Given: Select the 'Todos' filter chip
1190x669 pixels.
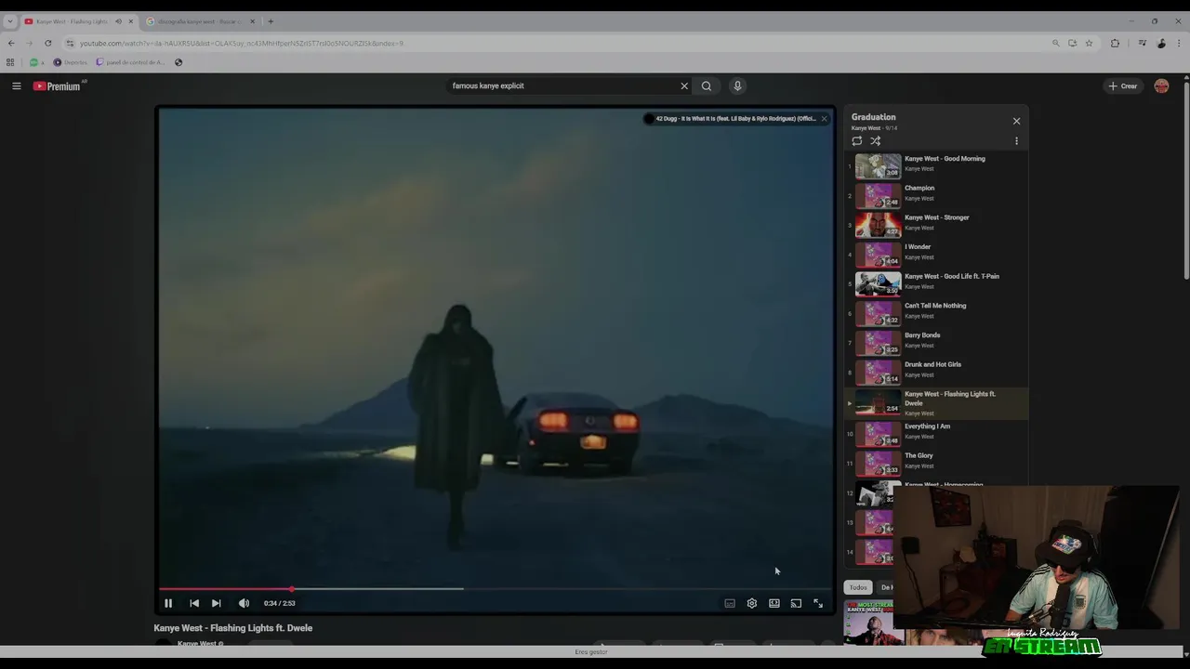Looking at the screenshot, I should point(858,587).
